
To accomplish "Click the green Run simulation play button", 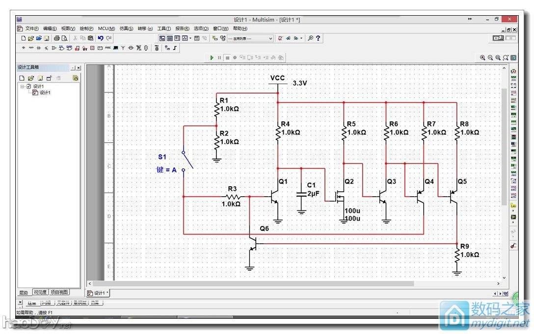I will (212, 57).
